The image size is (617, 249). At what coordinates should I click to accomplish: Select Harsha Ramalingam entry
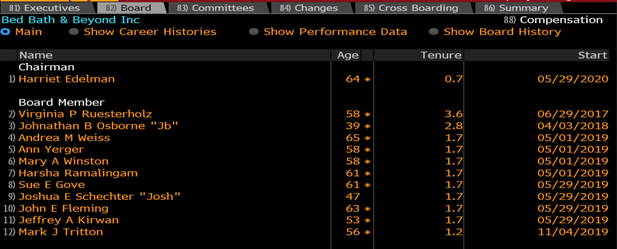pyautogui.click(x=78, y=173)
